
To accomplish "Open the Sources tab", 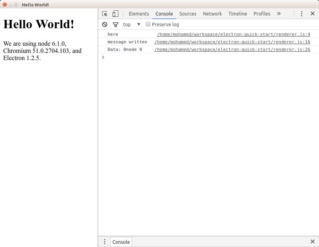I will click(188, 14).
